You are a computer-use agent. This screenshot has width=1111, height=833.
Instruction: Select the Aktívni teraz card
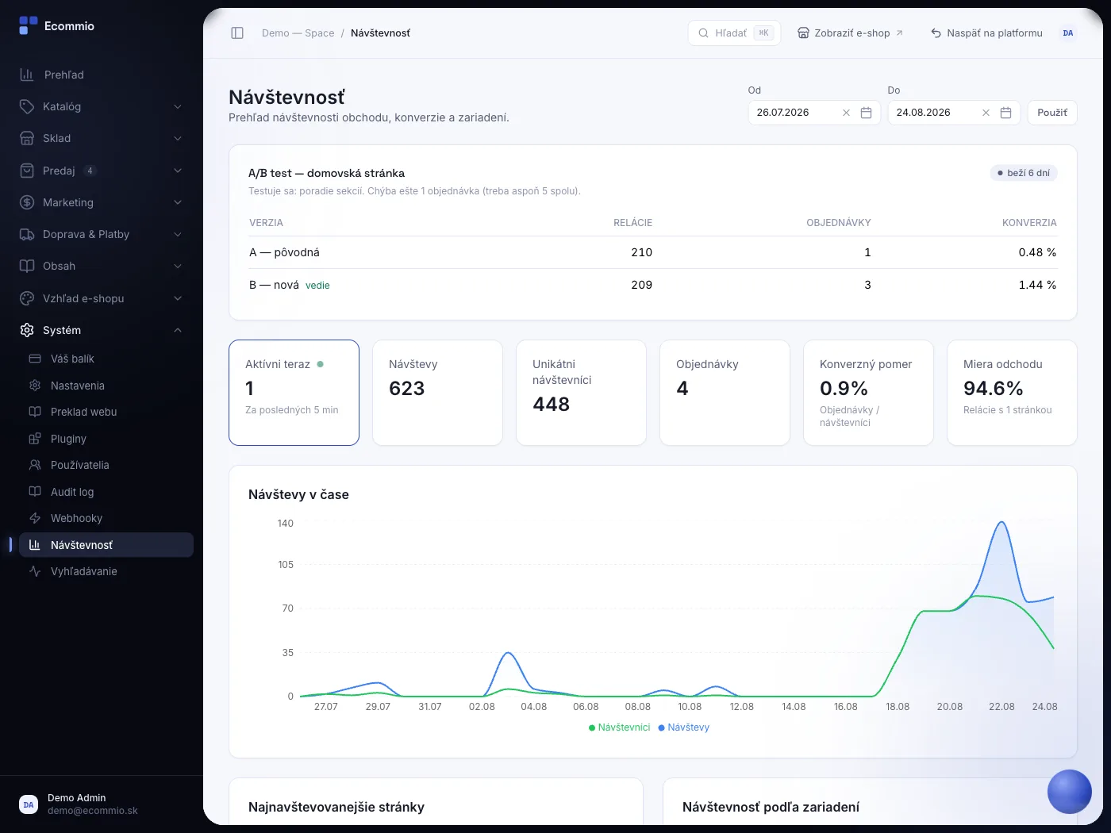[294, 393]
